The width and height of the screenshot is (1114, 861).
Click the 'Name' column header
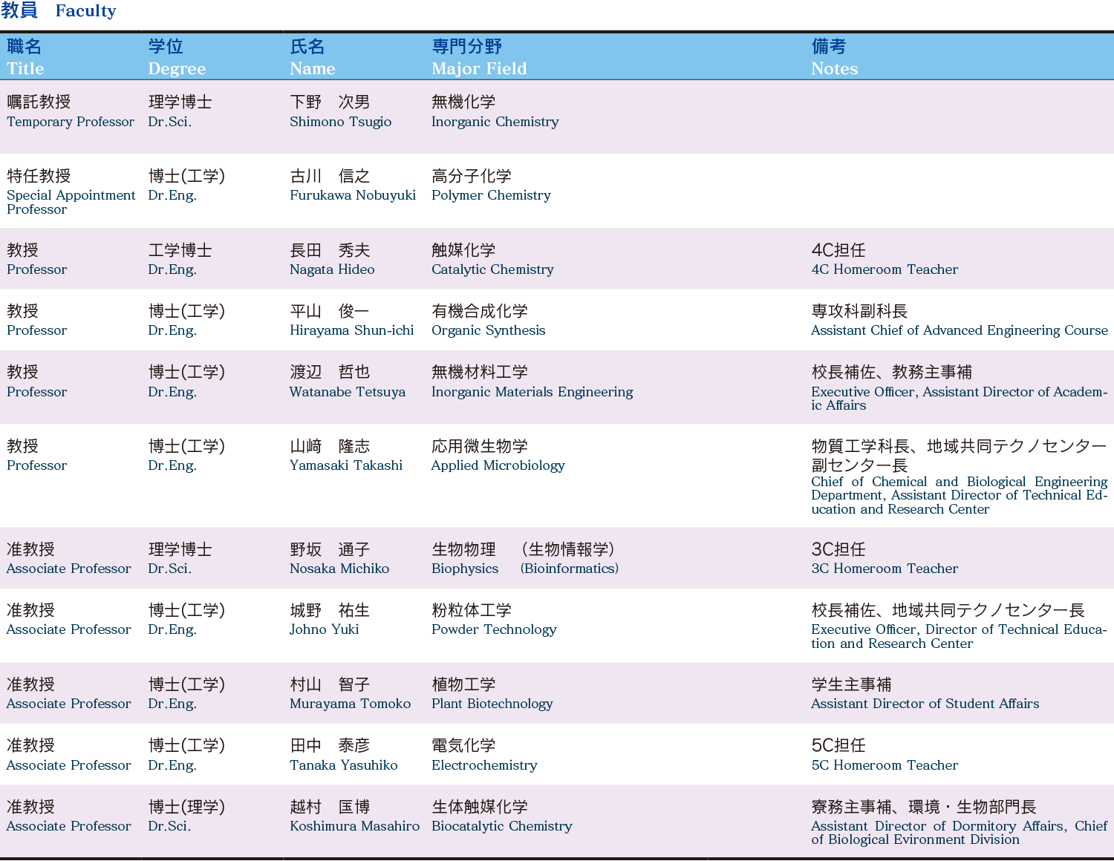[313, 68]
